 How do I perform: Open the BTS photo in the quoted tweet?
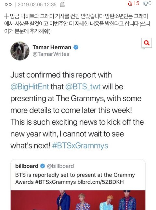[x=78, y=200]
